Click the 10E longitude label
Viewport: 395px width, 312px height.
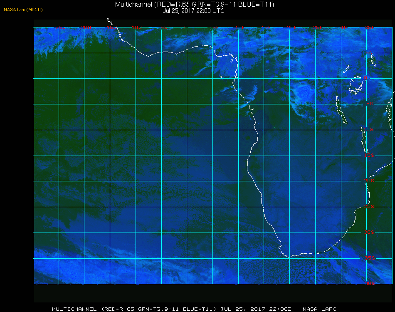(240, 27)
